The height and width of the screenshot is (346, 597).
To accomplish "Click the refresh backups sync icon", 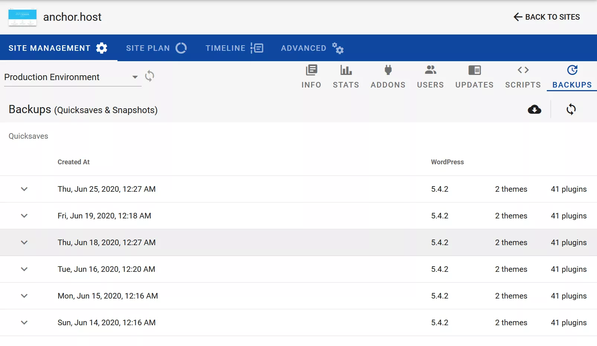I will [x=571, y=109].
